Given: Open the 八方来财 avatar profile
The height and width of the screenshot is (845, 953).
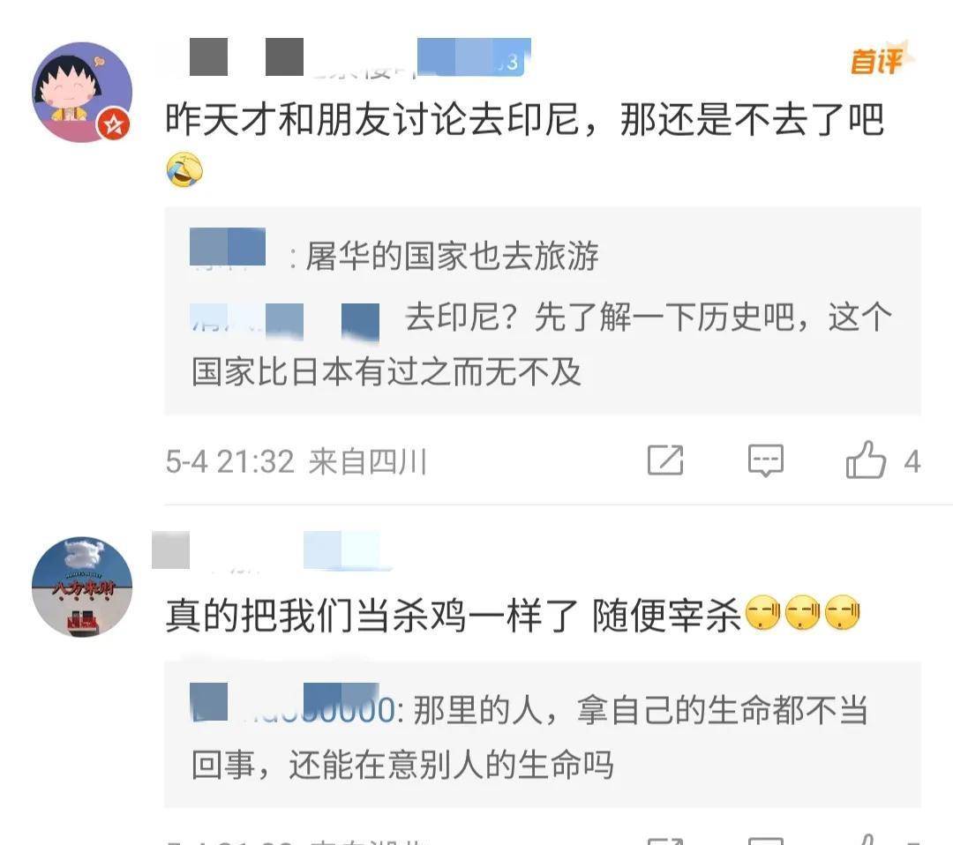Looking at the screenshot, I should tap(81, 587).
